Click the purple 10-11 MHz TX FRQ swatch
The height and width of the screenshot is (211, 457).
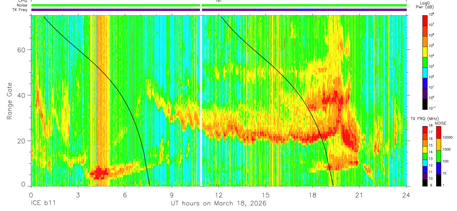tap(425, 176)
